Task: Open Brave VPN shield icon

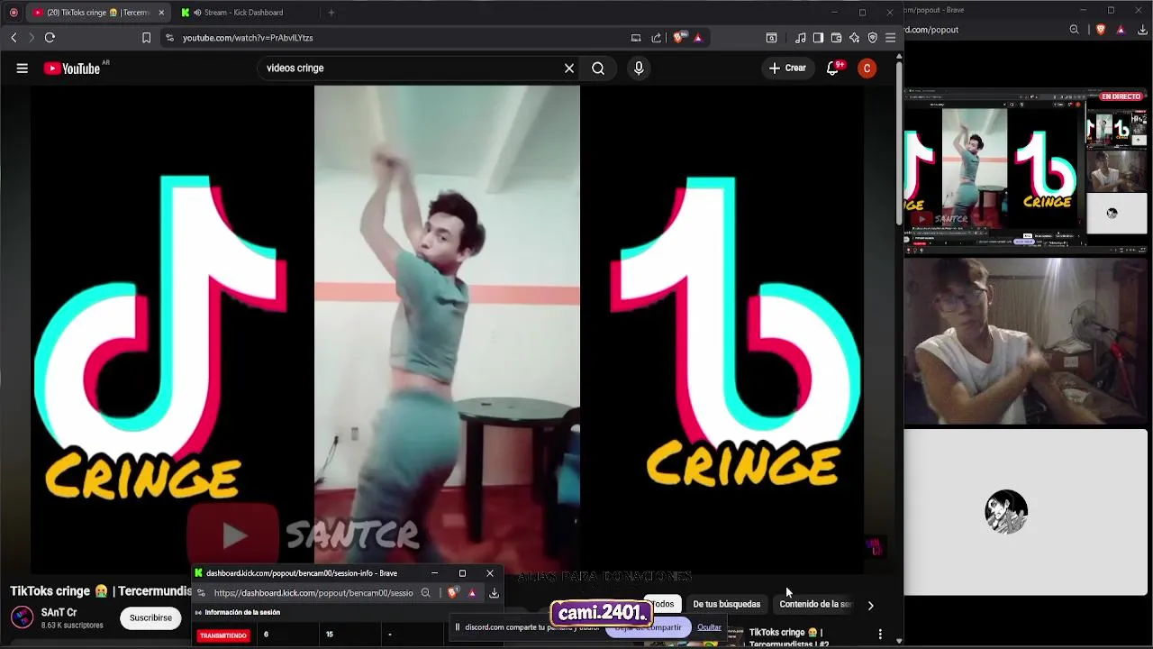Action: point(872,38)
